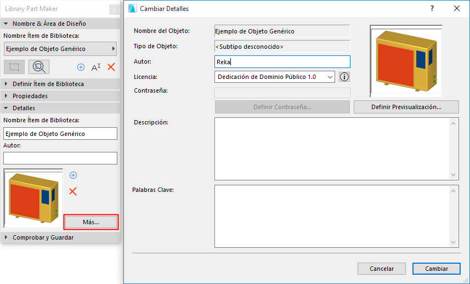This screenshot has height=284, width=470.
Task: Click the Descripción text area
Action: [332, 149]
